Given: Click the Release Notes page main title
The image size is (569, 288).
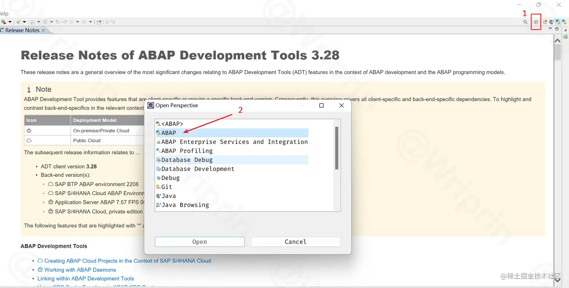Looking at the screenshot, I should (x=180, y=55).
